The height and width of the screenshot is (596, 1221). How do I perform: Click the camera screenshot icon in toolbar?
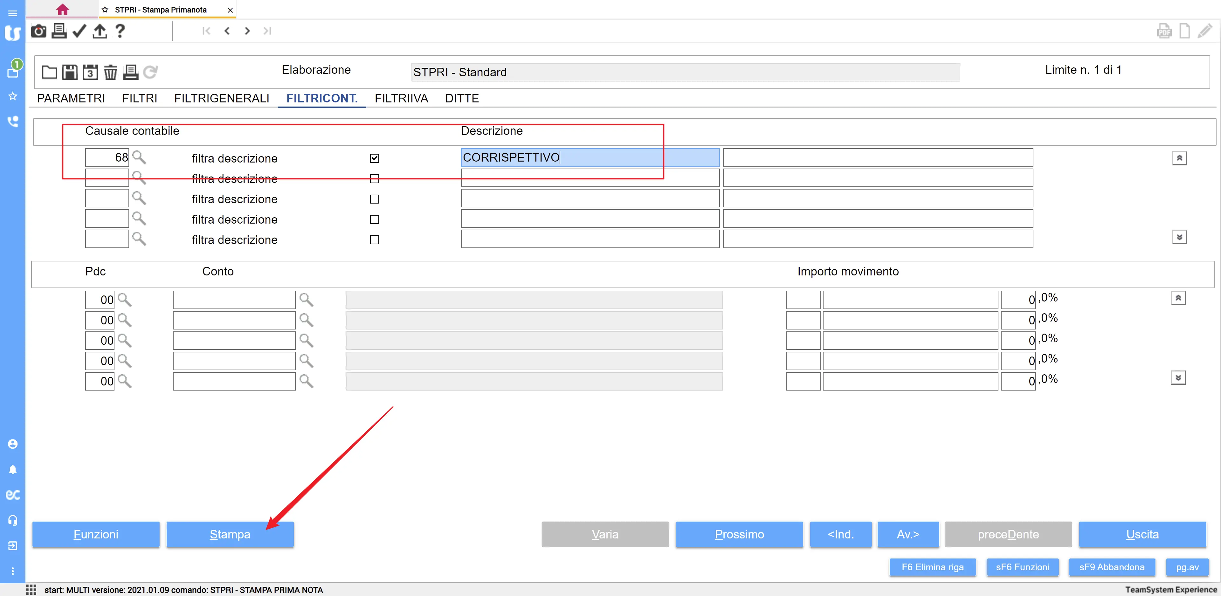(38, 31)
